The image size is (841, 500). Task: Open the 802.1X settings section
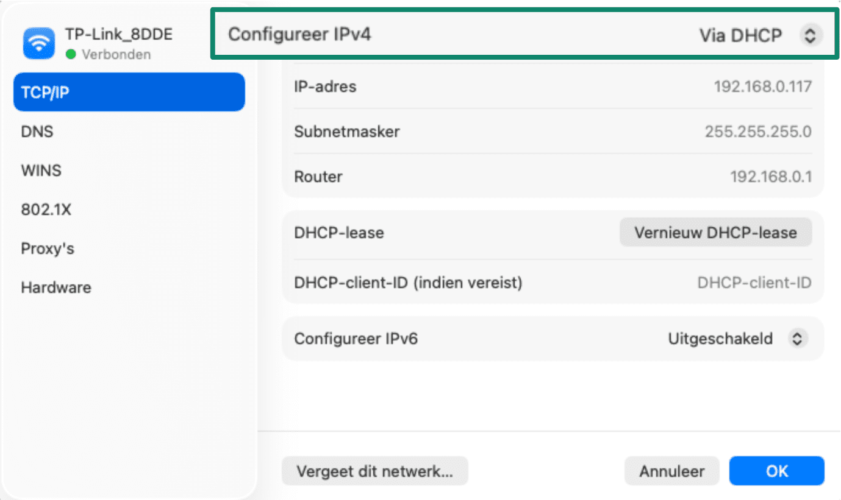(46, 209)
